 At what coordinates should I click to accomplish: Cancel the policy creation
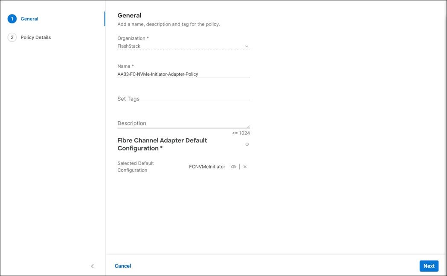(123, 266)
